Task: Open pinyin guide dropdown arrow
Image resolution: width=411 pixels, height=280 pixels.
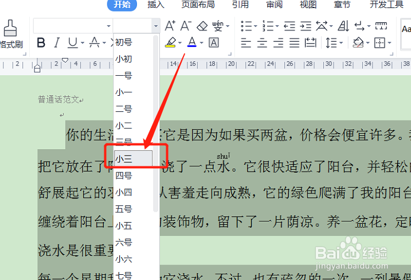Action: click(x=228, y=26)
